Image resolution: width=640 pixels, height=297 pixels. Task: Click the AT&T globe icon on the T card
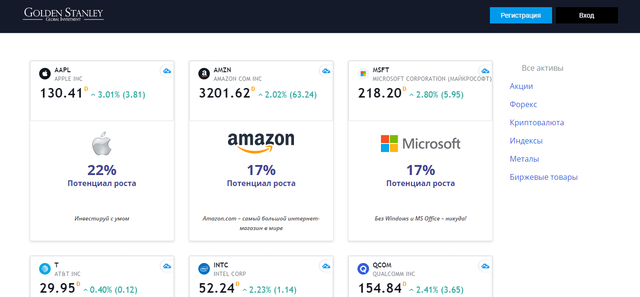[44, 268]
